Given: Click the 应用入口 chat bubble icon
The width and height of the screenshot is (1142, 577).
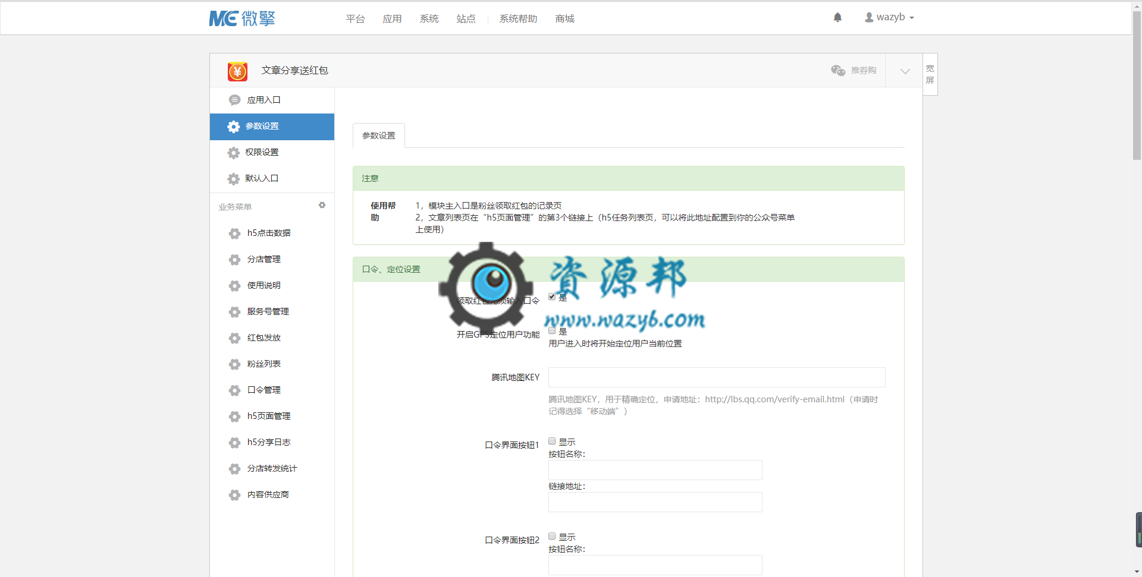Looking at the screenshot, I should (234, 100).
